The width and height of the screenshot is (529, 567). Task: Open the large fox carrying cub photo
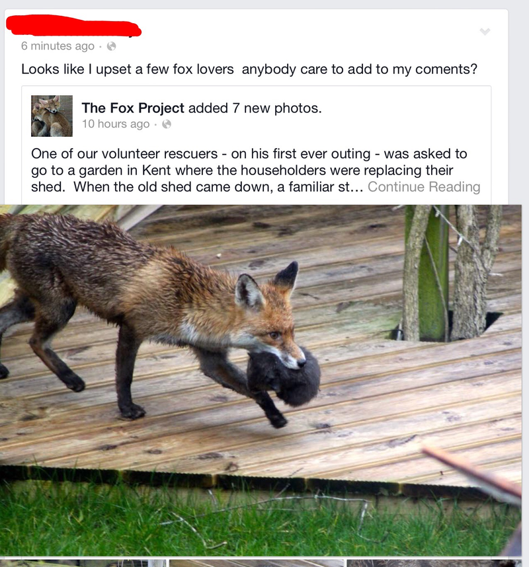(x=261, y=381)
